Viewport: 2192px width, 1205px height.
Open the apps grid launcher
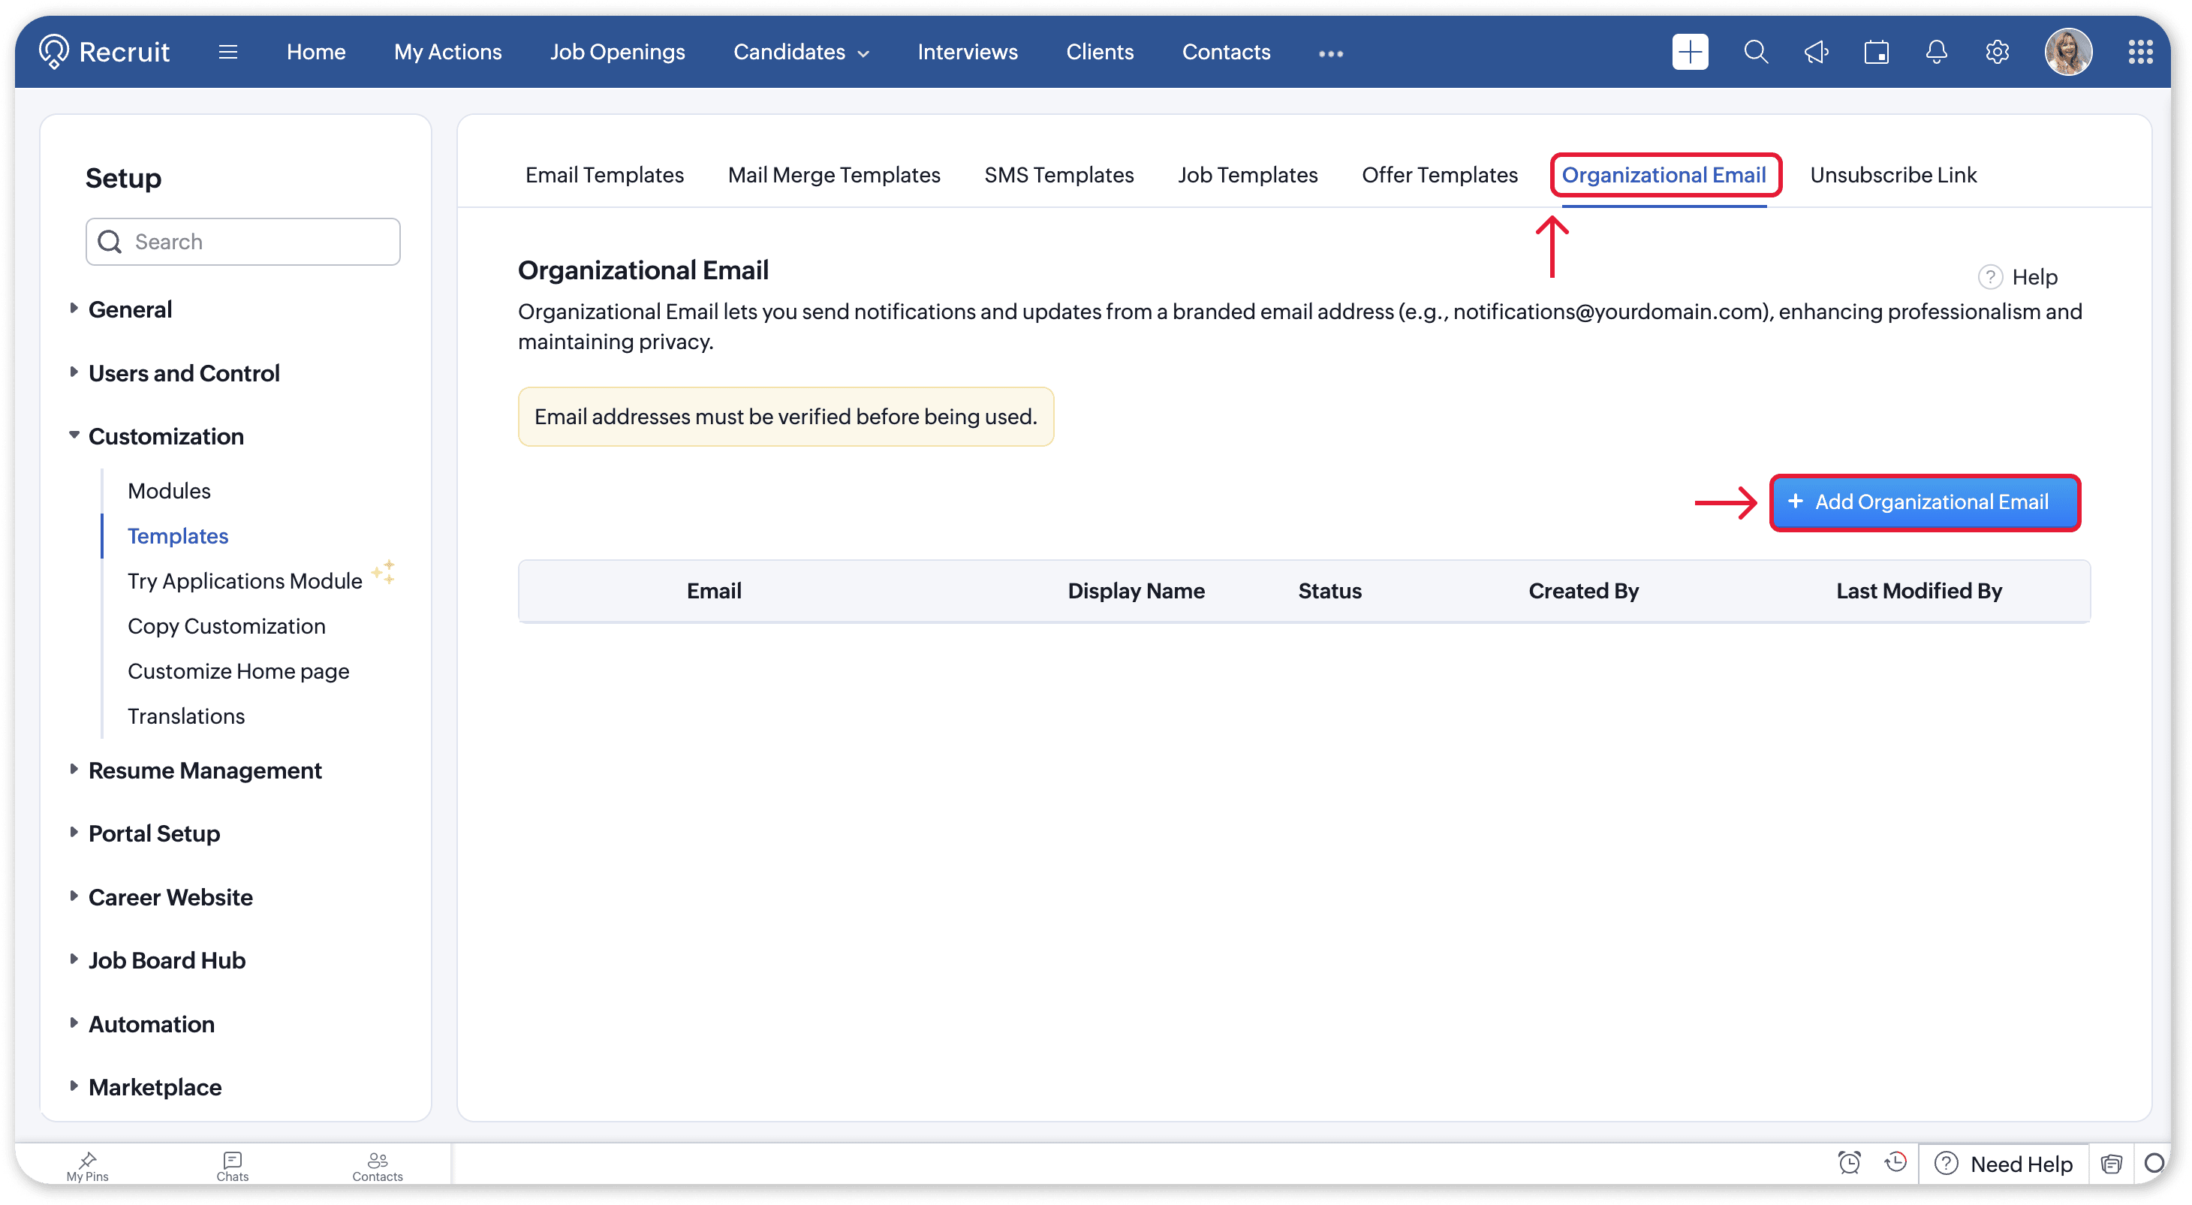pos(2140,52)
